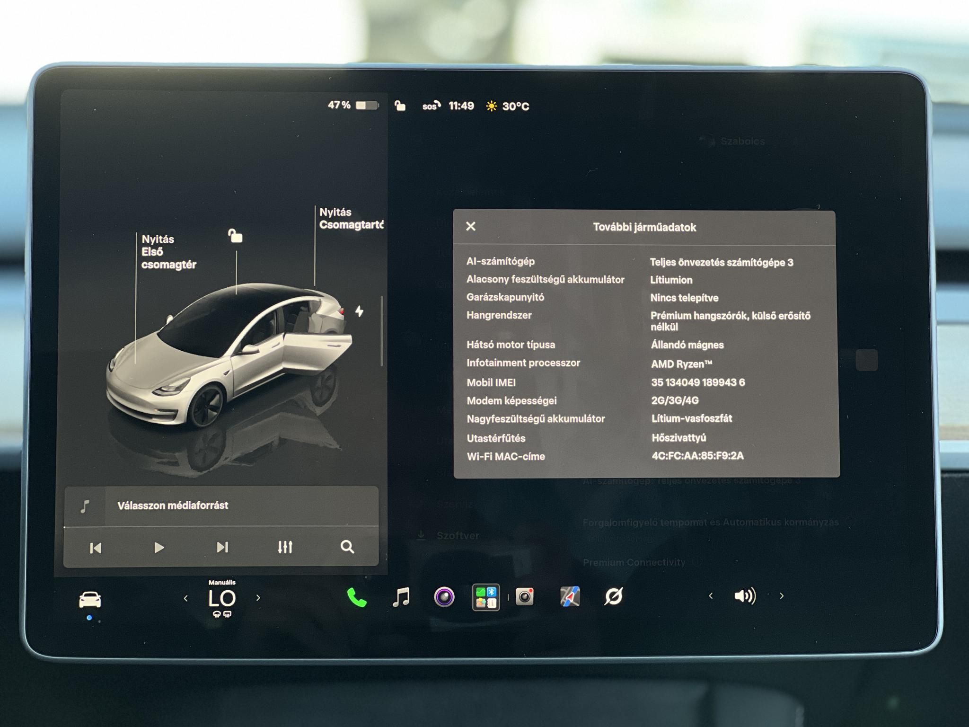Mute via the volume speaker icon
Image resolution: width=969 pixels, height=727 pixels.
click(x=745, y=596)
